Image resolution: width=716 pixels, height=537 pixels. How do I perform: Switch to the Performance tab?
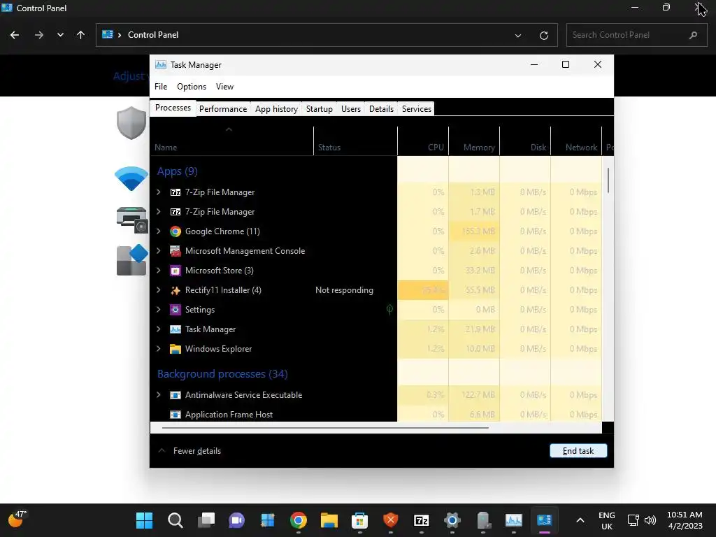[223, 108]
